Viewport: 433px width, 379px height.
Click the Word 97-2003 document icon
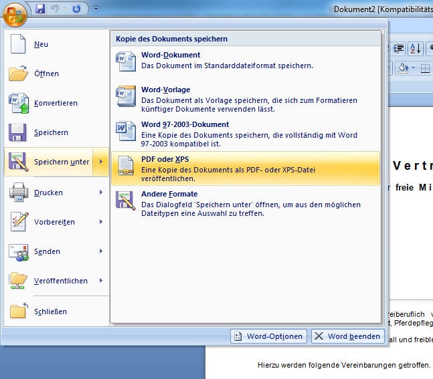click(126, 131)
